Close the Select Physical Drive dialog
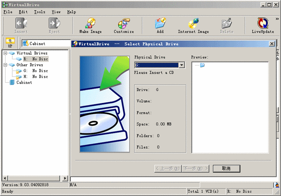This screenshot has height=196, width=281. click(x=271, y=44)
